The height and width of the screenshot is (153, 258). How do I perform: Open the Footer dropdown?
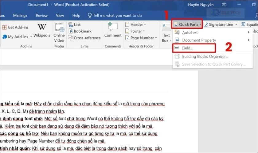(x=135, y=31)
